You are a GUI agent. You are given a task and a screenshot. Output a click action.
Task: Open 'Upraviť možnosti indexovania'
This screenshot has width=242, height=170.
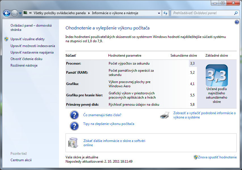tap(33, 46)
